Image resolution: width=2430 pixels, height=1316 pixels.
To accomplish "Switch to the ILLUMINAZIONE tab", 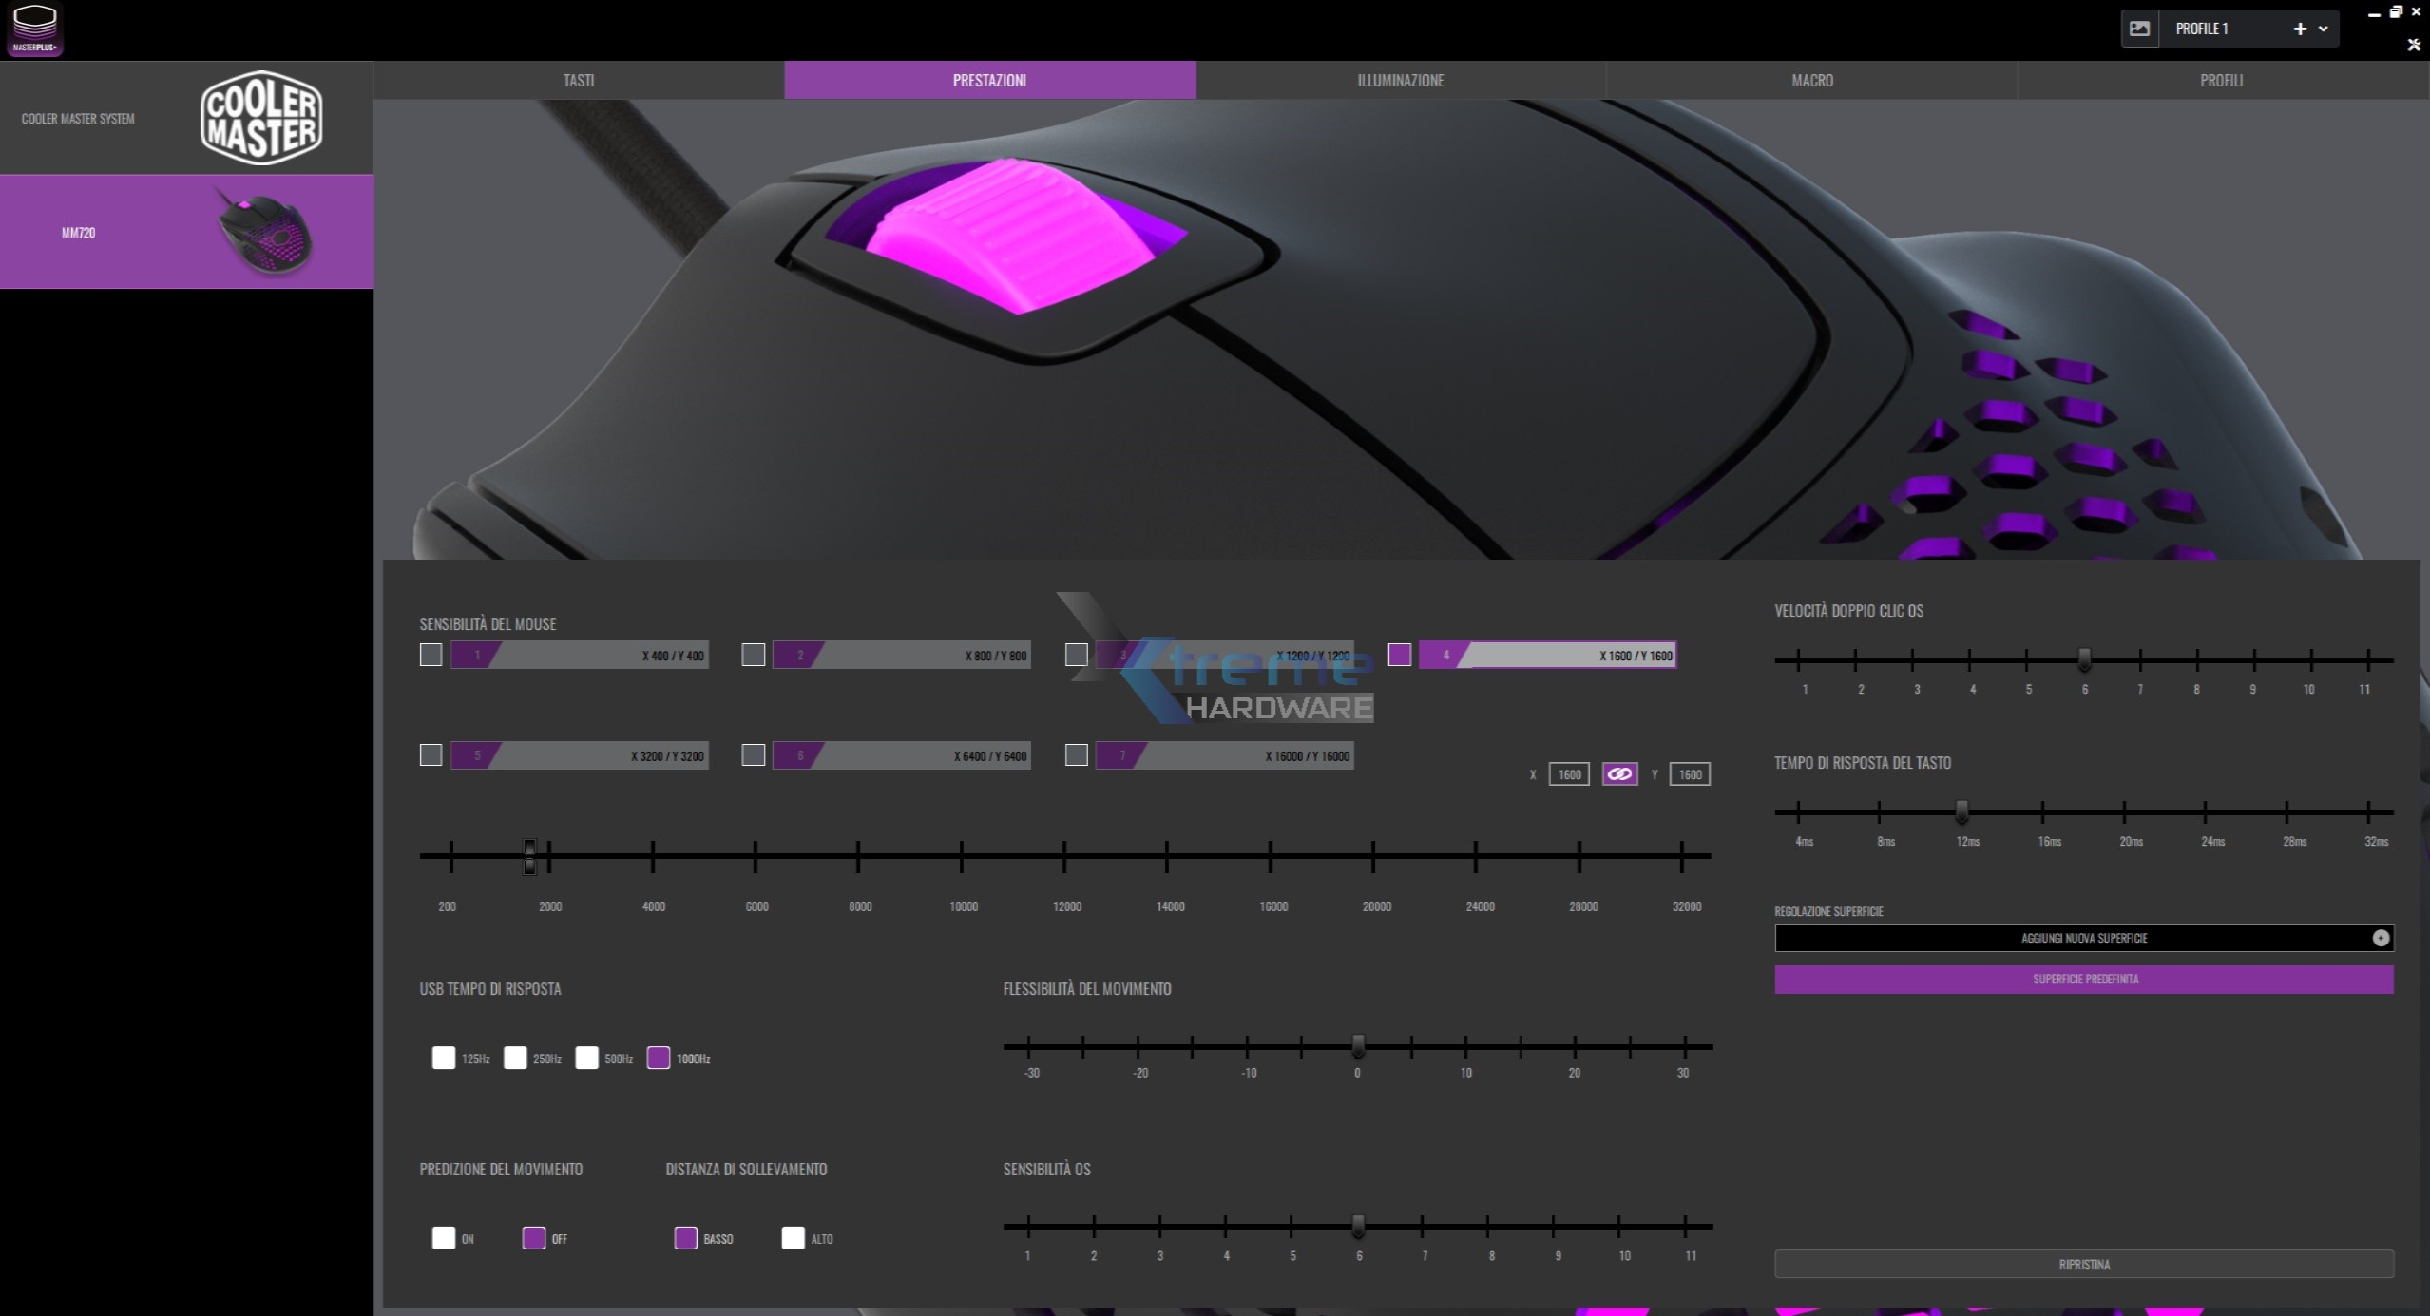I will tap(1400, 81).
